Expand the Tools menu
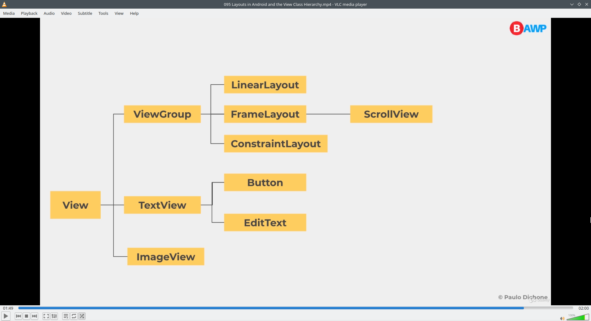This screenshot has width=591, height=321. pos(103,13)
